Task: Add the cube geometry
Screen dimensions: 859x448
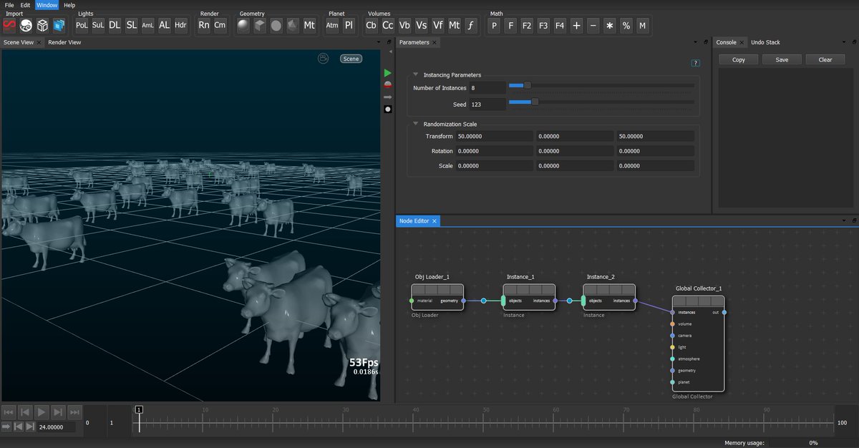Action: (x=261, y=25)
